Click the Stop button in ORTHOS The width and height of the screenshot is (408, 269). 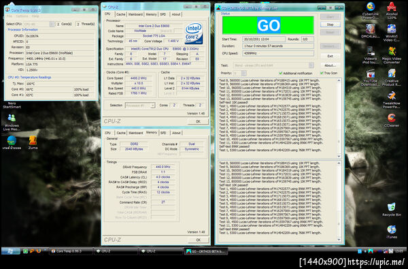(330, 25)
